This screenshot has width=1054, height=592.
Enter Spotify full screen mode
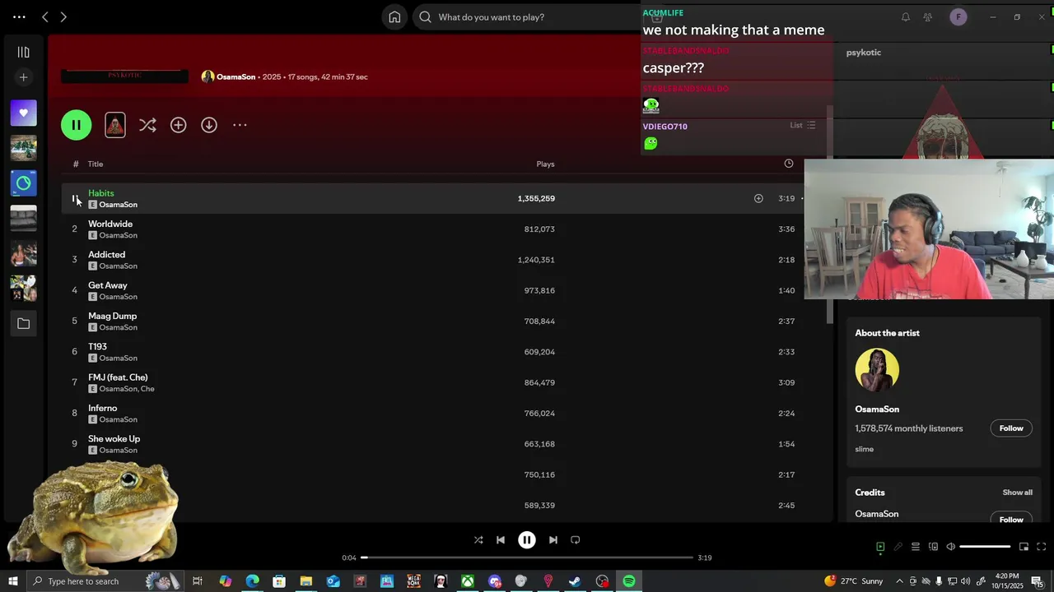coord(1041,547)
